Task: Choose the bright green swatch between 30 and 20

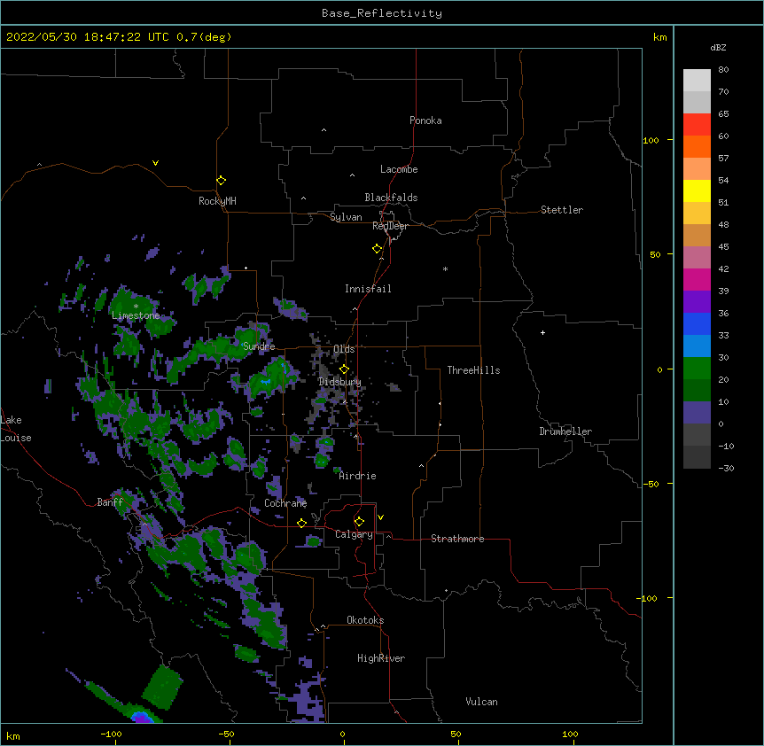Action: click(697, 369)
